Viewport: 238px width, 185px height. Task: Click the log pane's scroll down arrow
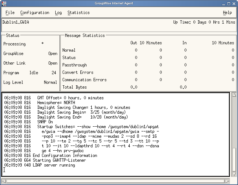[234, 174]
